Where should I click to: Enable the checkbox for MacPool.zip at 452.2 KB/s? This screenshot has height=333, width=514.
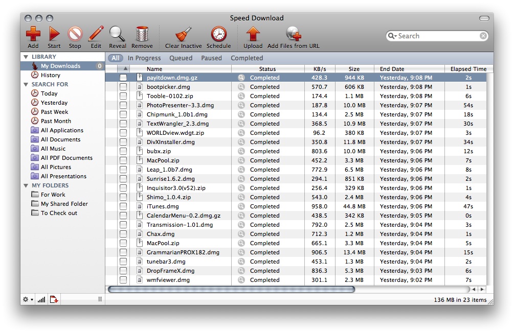pos(123,160)
